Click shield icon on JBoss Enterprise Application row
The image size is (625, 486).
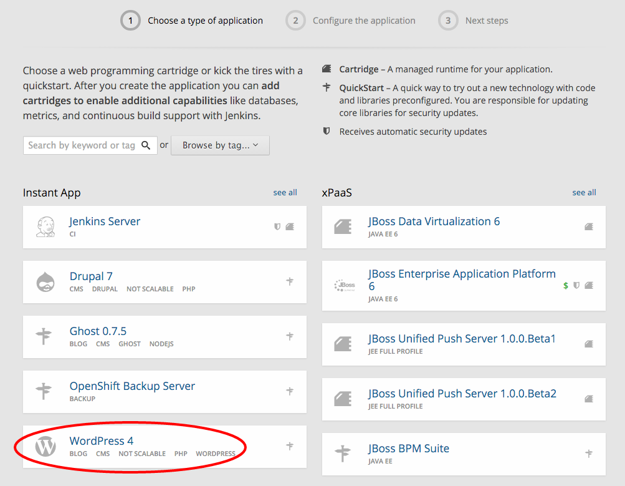tap(576, 285)
